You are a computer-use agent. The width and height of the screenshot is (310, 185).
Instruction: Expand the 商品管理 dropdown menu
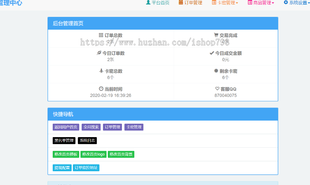263,3
